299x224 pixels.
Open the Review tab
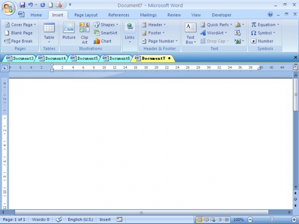[174, 15]
